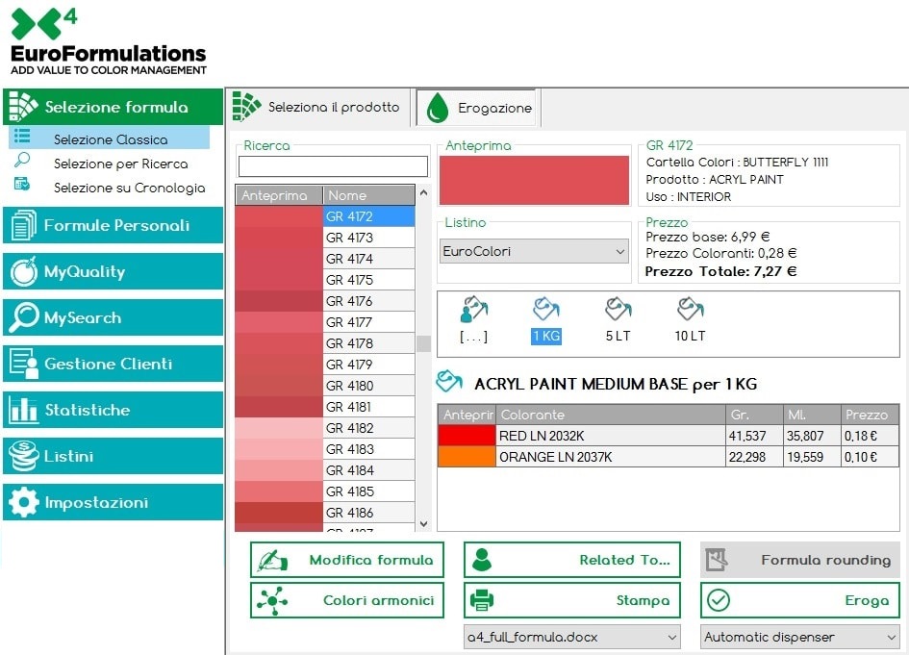Choose Selezione Classica submenu item
The image size is (909, 655).
pyautogui.click(x=111, y=139)
